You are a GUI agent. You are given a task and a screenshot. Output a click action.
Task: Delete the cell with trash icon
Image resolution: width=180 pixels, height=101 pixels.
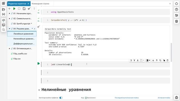pos(168,60)
